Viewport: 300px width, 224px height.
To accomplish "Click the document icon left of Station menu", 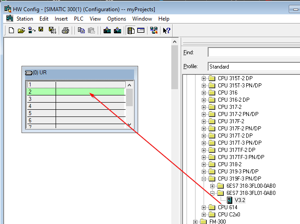I will pyautogui.click(x=9, y=18).
